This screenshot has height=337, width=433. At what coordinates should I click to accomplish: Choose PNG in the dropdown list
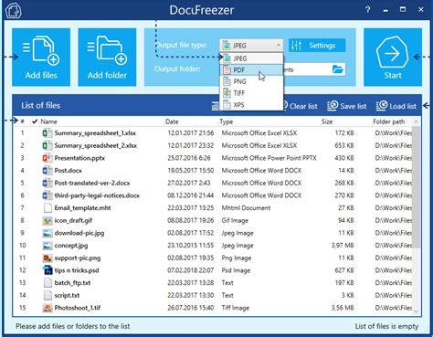pyautogui.click(x=251, y=81)
